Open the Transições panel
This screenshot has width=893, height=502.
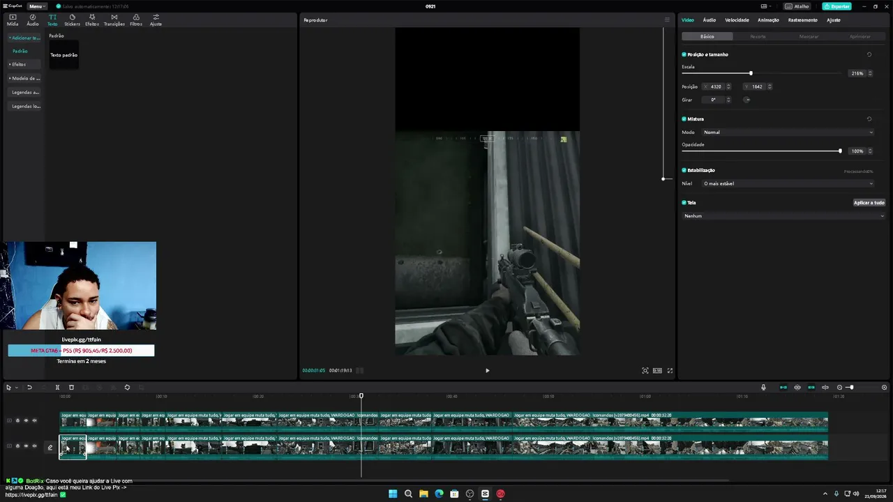pos(114,20)
